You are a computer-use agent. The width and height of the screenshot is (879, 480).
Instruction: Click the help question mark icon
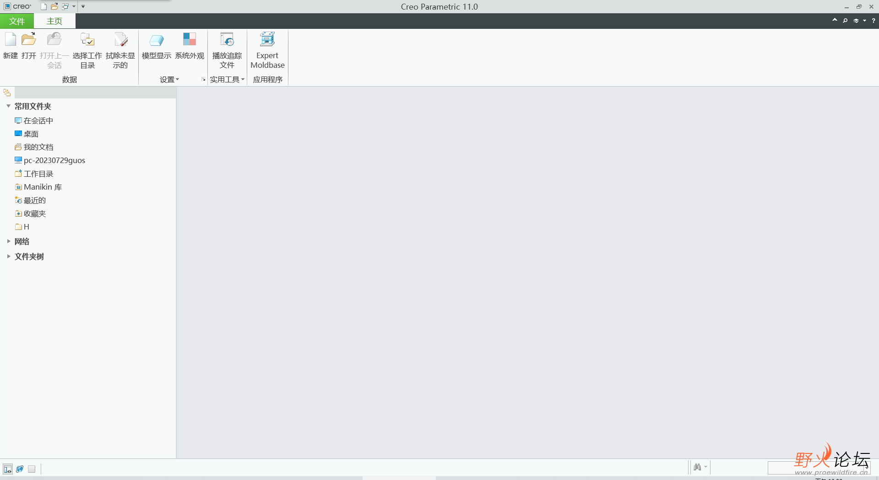click(874, 21)
